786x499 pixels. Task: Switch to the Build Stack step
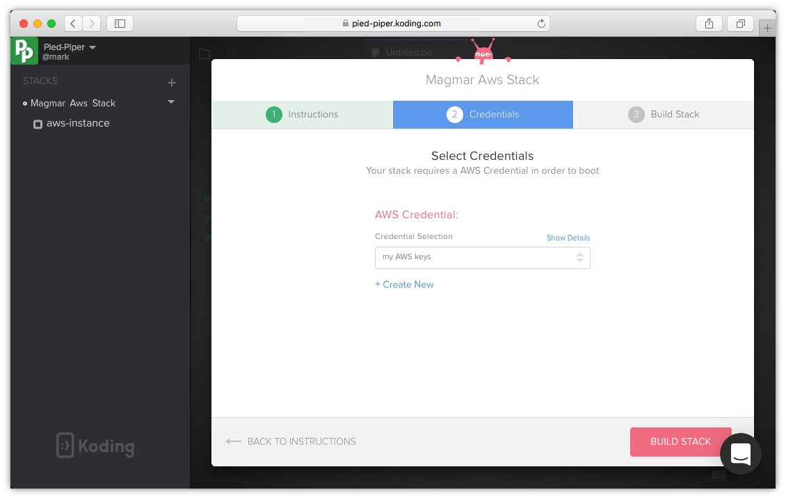click(x=663, y=114)
